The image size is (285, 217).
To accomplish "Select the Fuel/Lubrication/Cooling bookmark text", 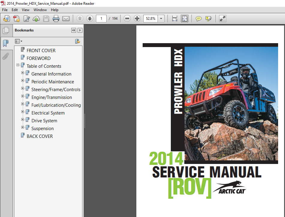I will pos(56,105).
